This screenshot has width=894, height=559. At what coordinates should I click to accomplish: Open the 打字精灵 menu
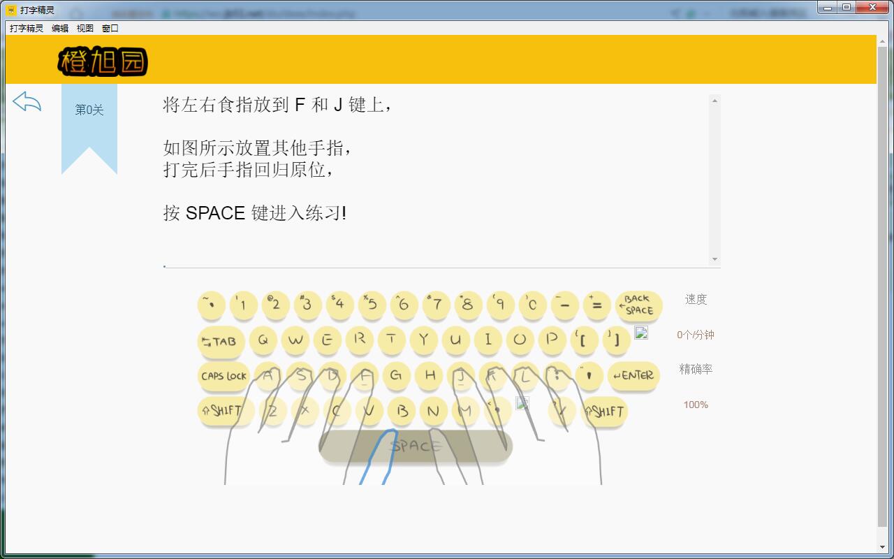[x=27, y=28]
